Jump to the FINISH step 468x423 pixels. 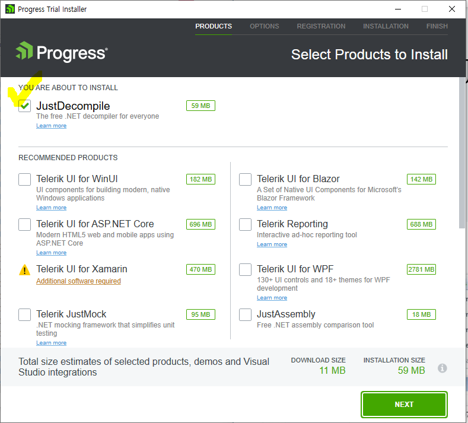click(x=437, y=26)
